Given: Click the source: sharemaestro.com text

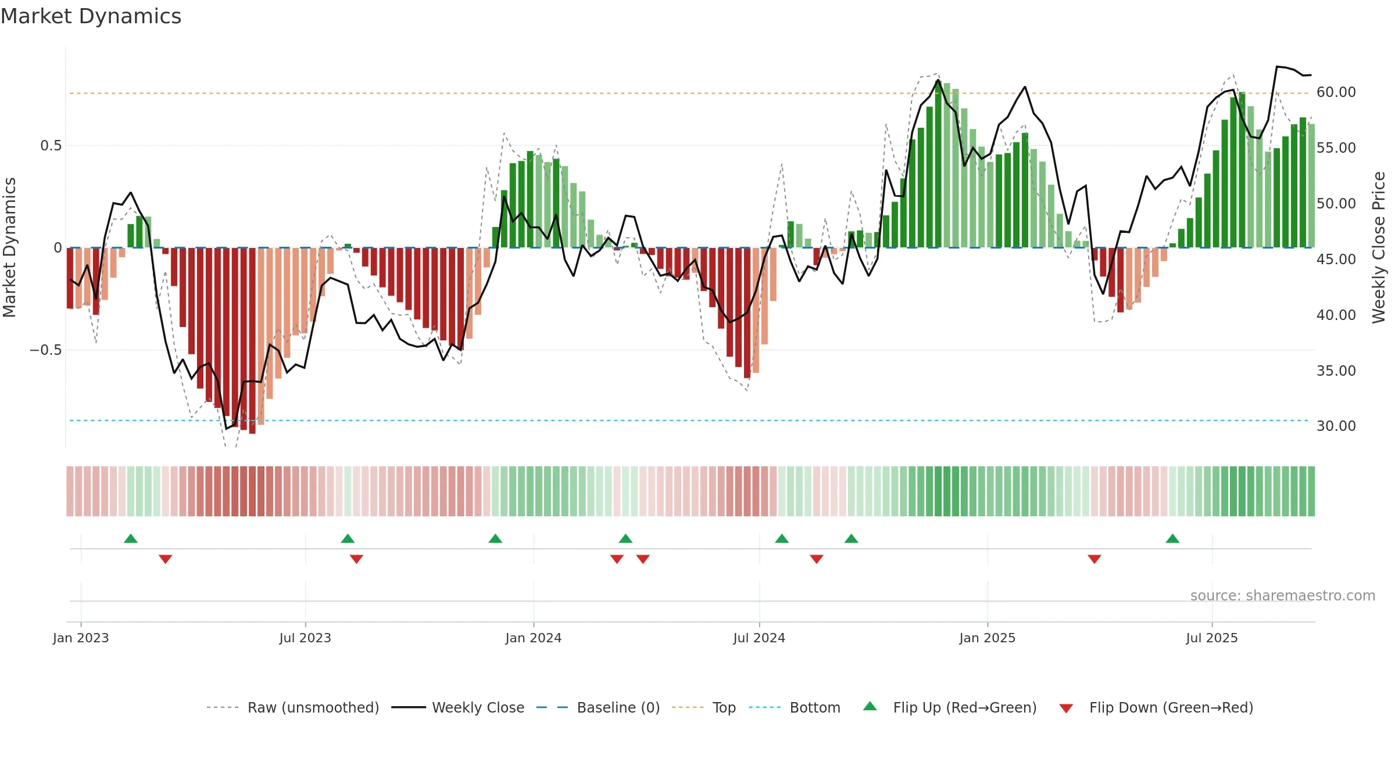Looking at the screenshot, I should pos(1283,596).
